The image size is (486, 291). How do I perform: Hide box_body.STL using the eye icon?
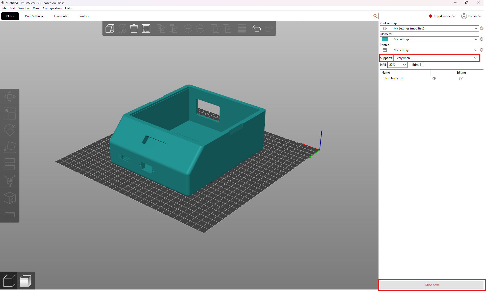[x=434, y=78]
